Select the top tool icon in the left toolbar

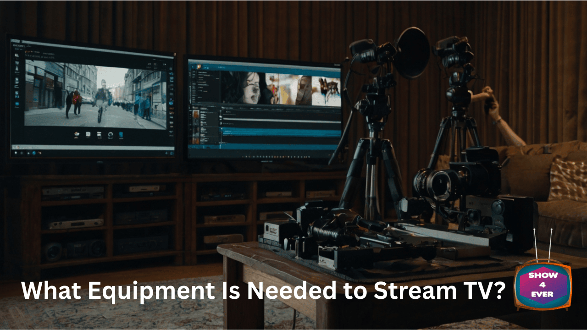tap(17, 55)
